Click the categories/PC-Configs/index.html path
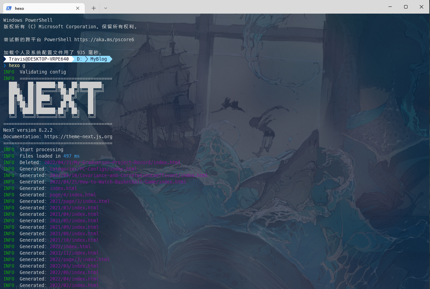This screenshot has height=289, width=430. click(x=93, y=169)
